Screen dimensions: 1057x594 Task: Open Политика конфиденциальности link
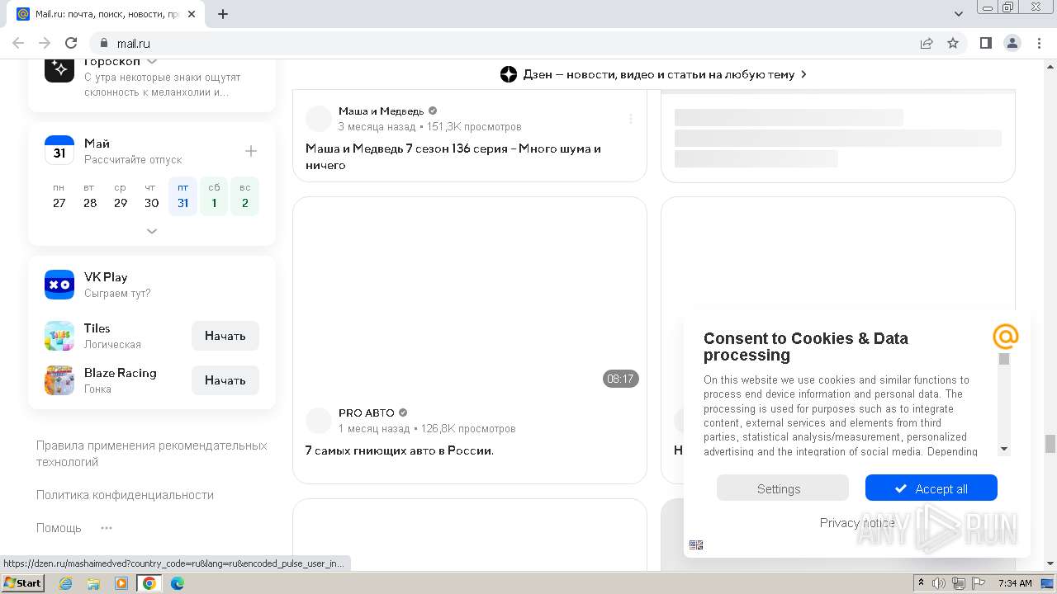point(125,495)
